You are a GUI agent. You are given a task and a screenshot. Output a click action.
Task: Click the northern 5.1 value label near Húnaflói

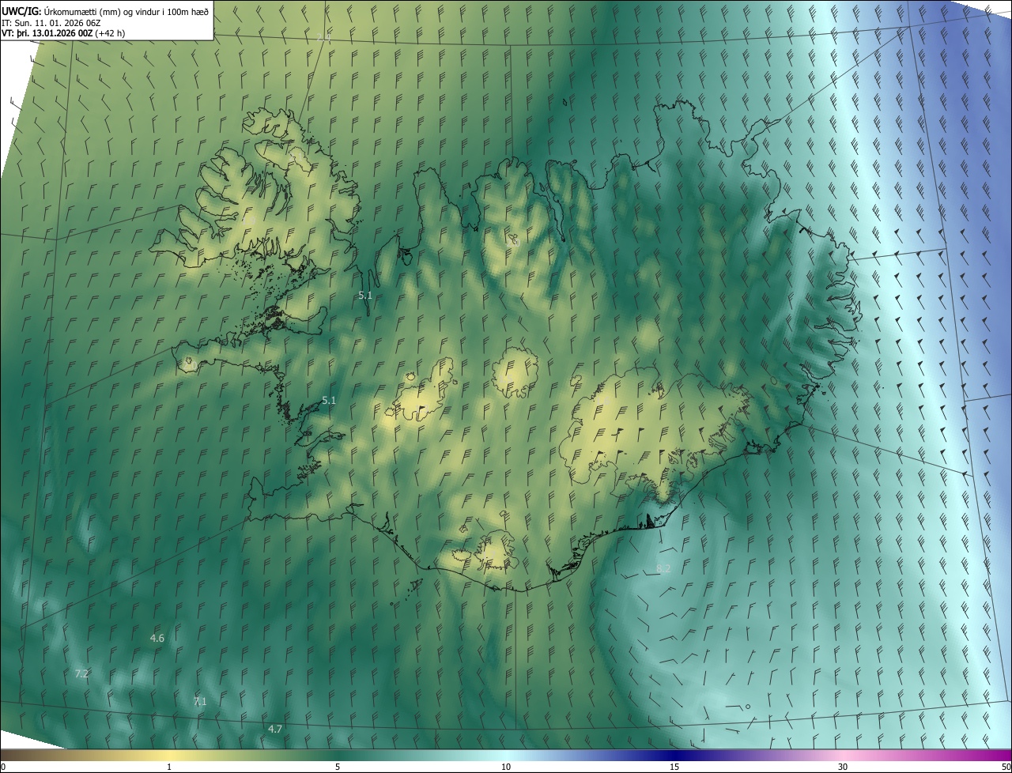[x=365, y=295]
